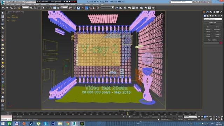The width and height of the screenshot is (224, 126).
Task: Open the Rendering menu
Action: click(61, 5)
